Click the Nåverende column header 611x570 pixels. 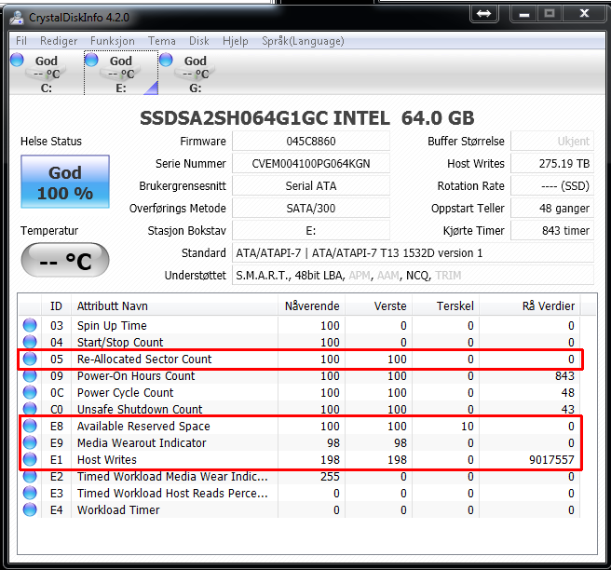pyautogui.click(x=312, y=305)
